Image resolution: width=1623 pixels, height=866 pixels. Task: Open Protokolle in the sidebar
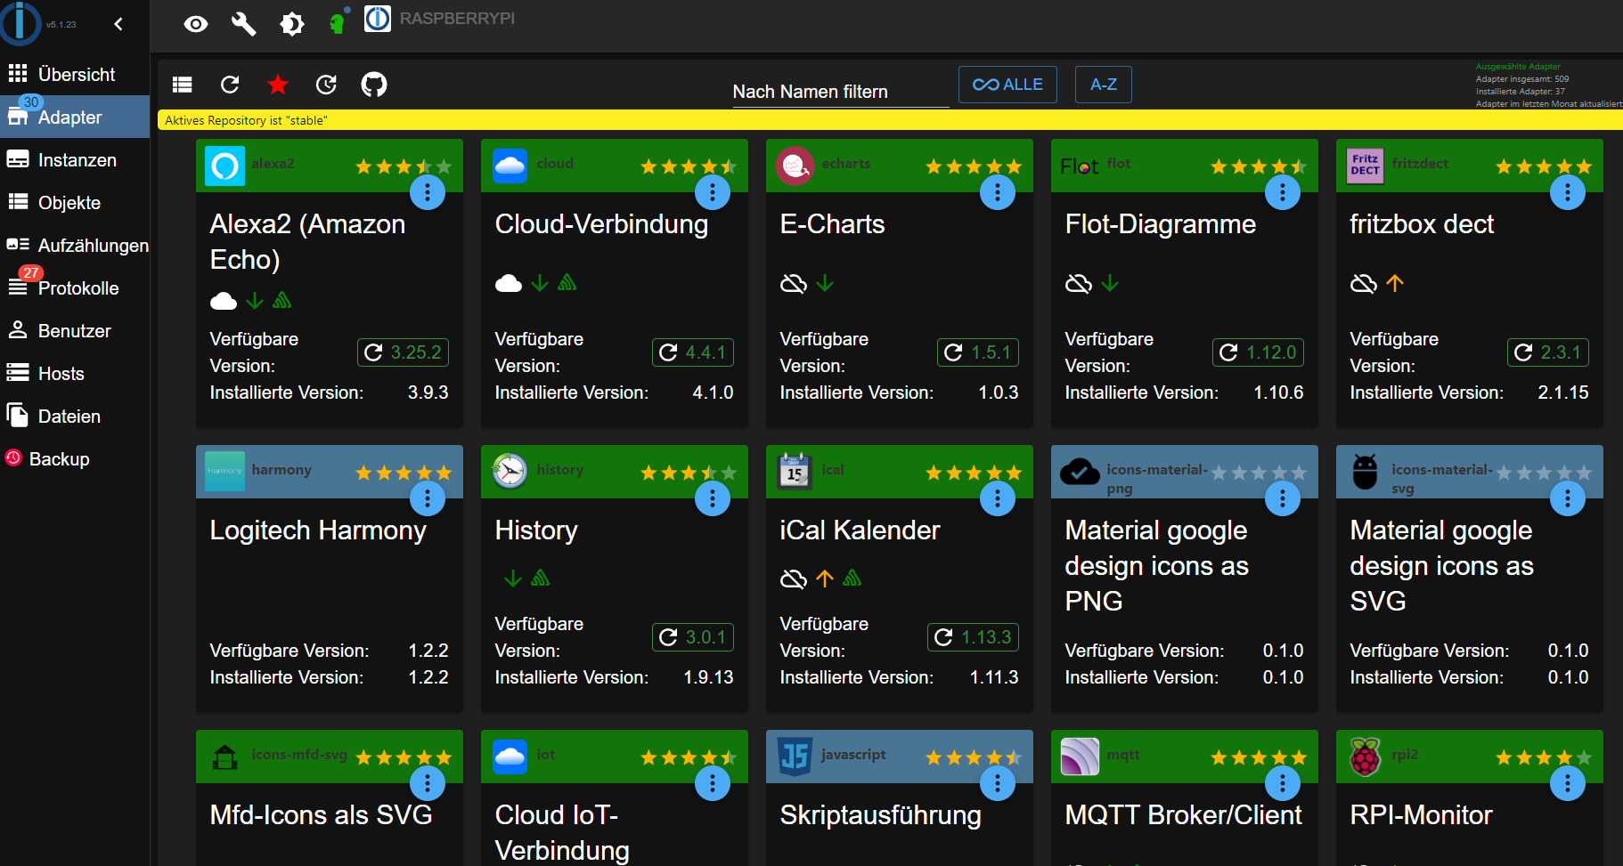click(77, 288)
